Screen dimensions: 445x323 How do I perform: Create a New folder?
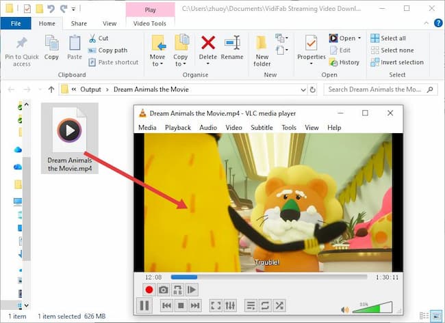[262, 51]
